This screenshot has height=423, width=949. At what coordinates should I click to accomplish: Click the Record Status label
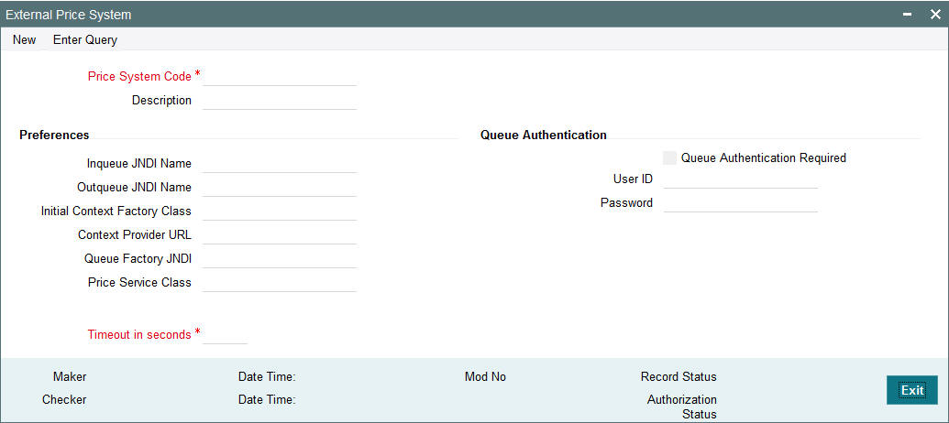tap(679, 376)
